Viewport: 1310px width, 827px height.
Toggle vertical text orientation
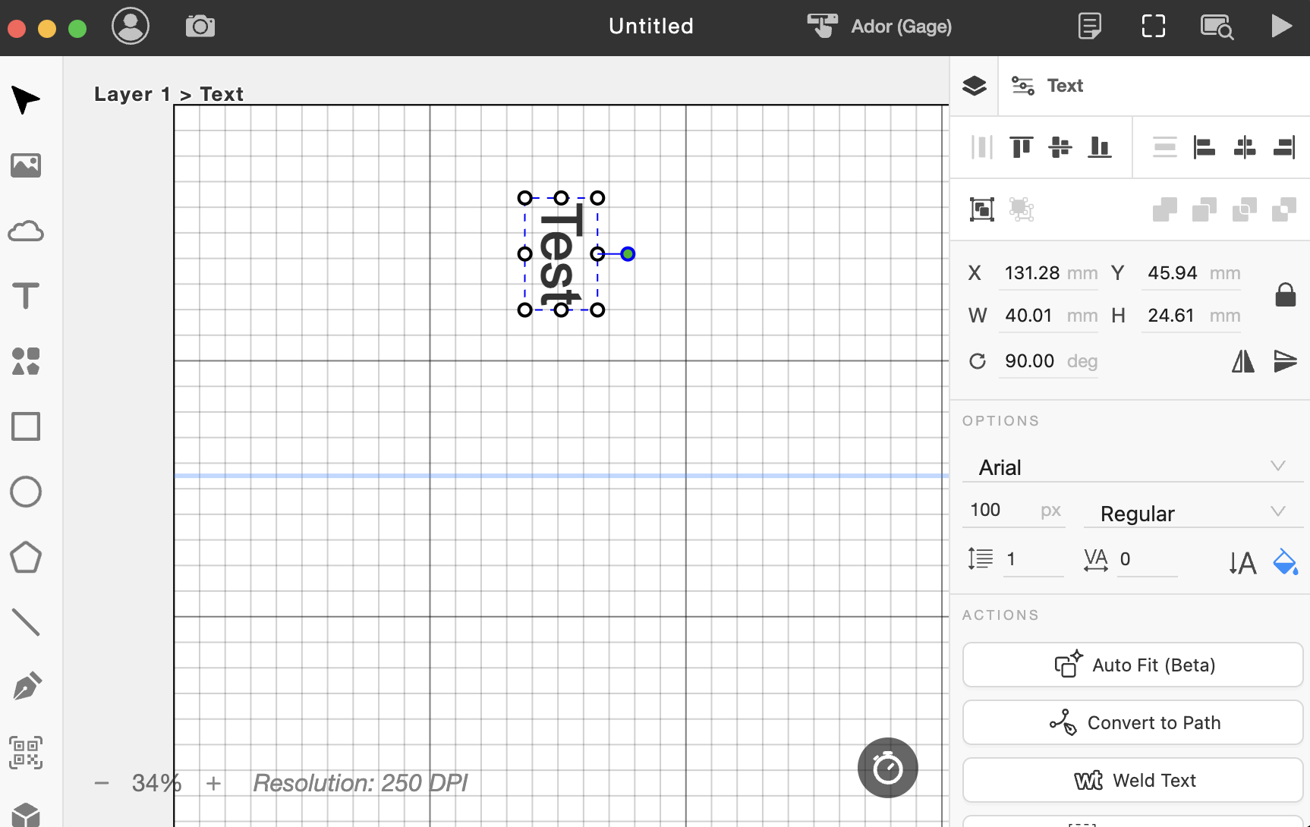point(1243,562)
